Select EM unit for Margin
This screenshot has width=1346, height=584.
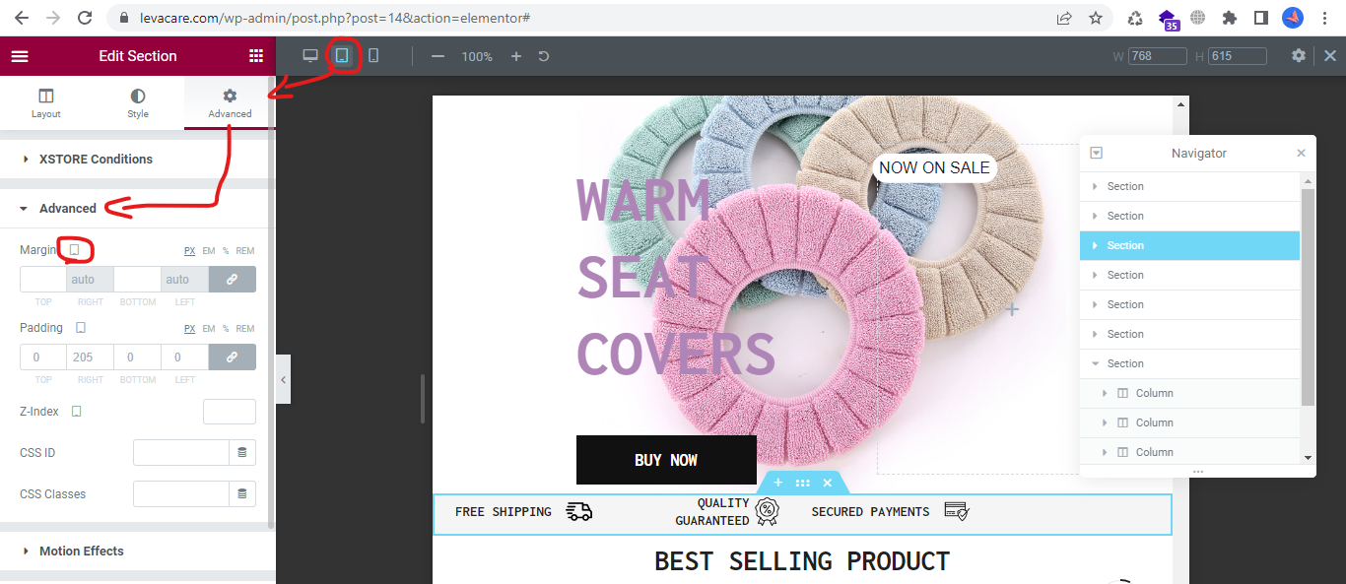coord(209,251)
